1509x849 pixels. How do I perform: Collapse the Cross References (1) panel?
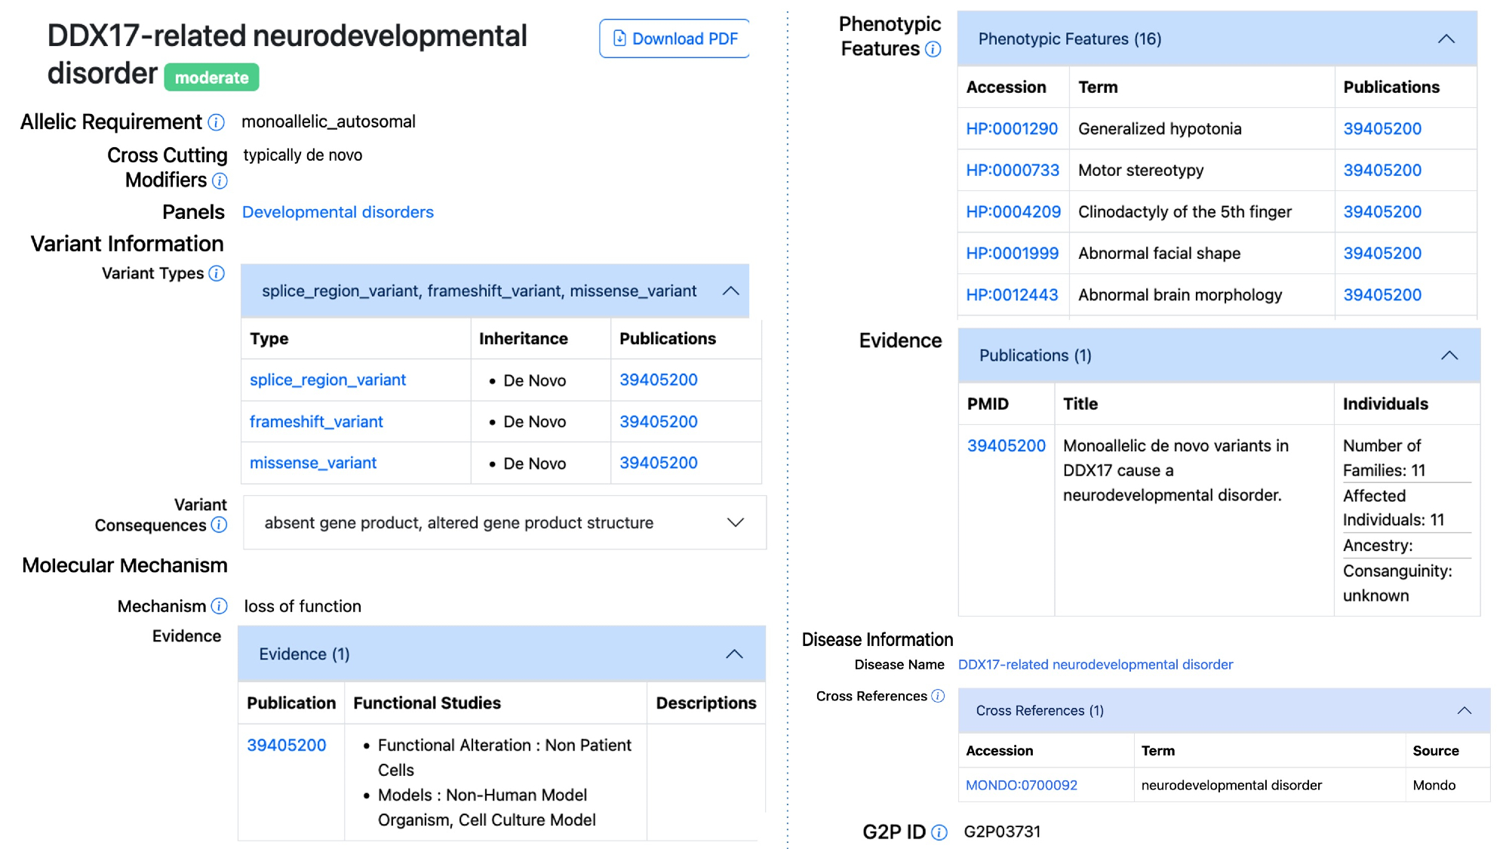pos(1464,710)
